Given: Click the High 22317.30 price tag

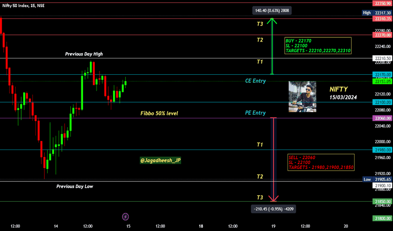Looking at the screenshot, I should pos(377,13).
